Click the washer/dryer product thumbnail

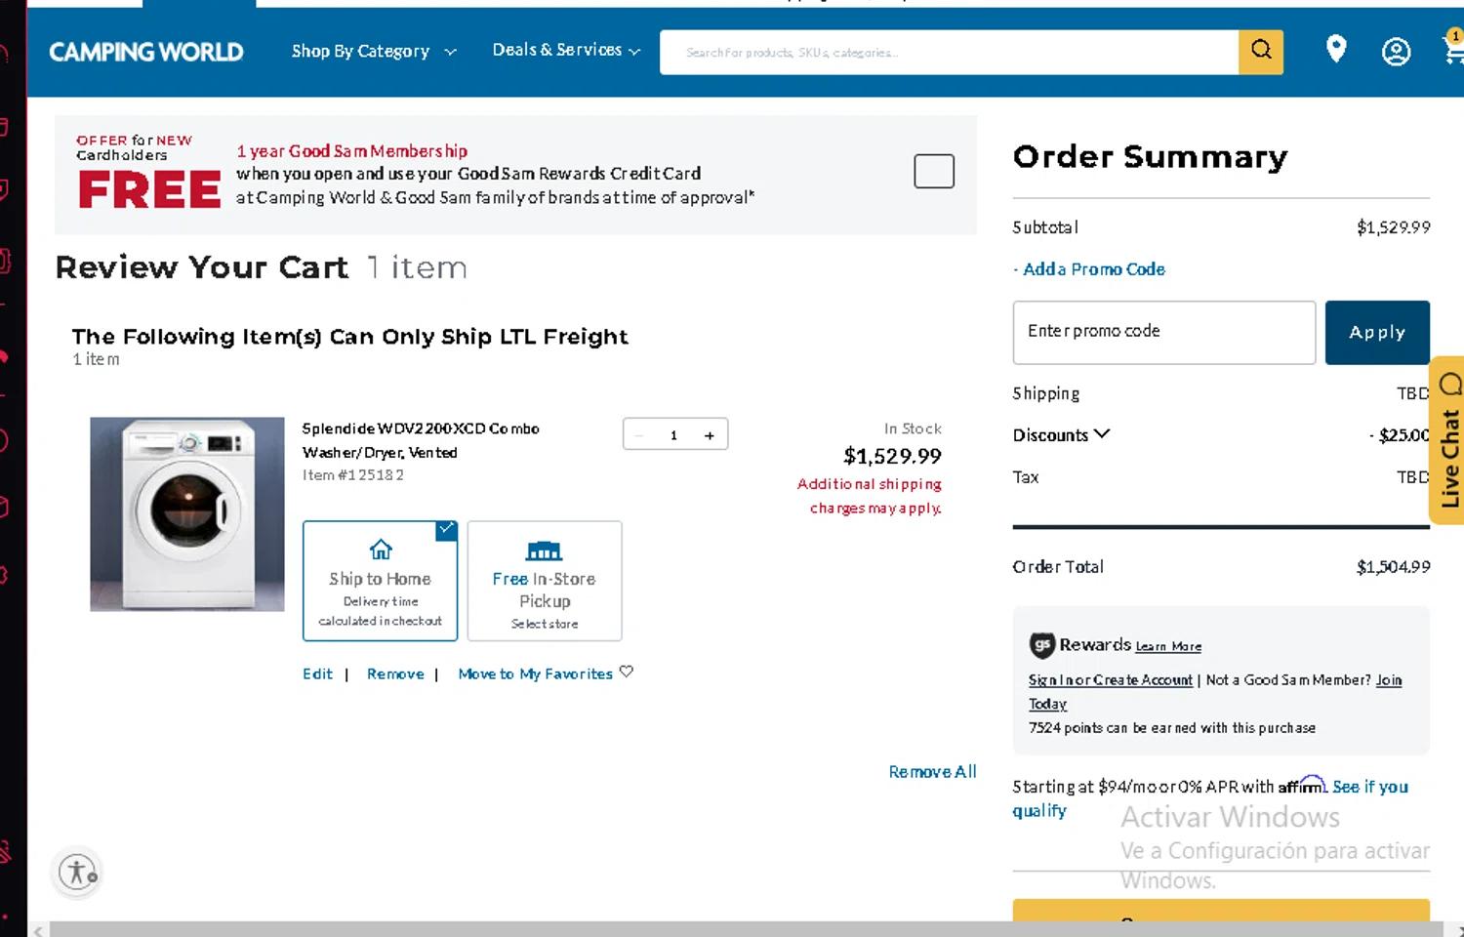(x=187, y=514)
